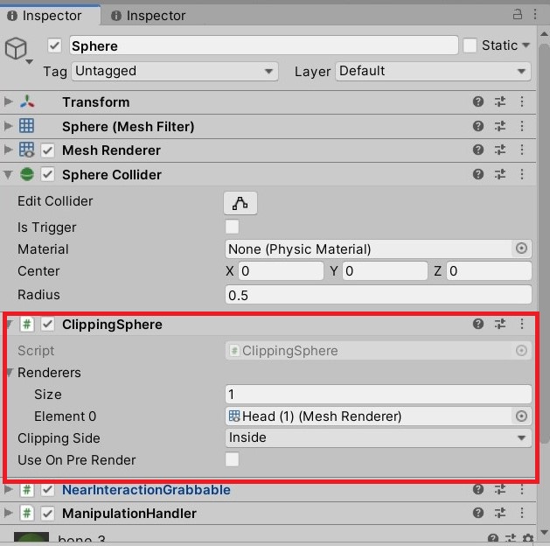Open presets for ClippingSphere
Screen dimensions: 550x546
tap(500, 324)
